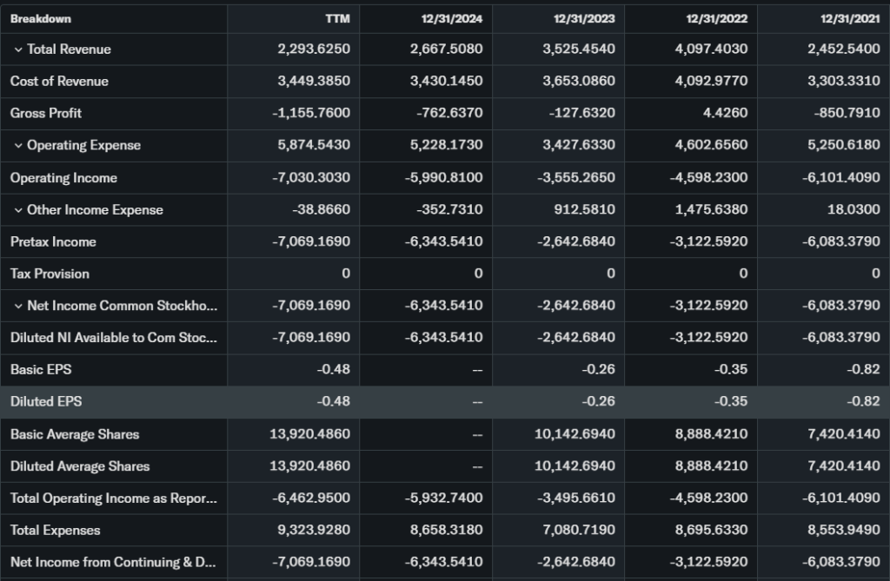Viewport: 890px width, 581px height.
Task: Click the Tax Provision row label
Action: pos(50,274)
